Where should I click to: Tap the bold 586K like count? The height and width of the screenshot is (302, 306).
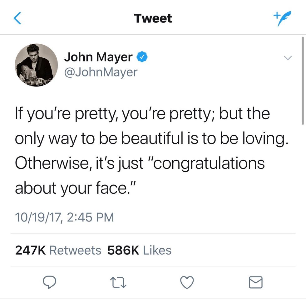123,250
